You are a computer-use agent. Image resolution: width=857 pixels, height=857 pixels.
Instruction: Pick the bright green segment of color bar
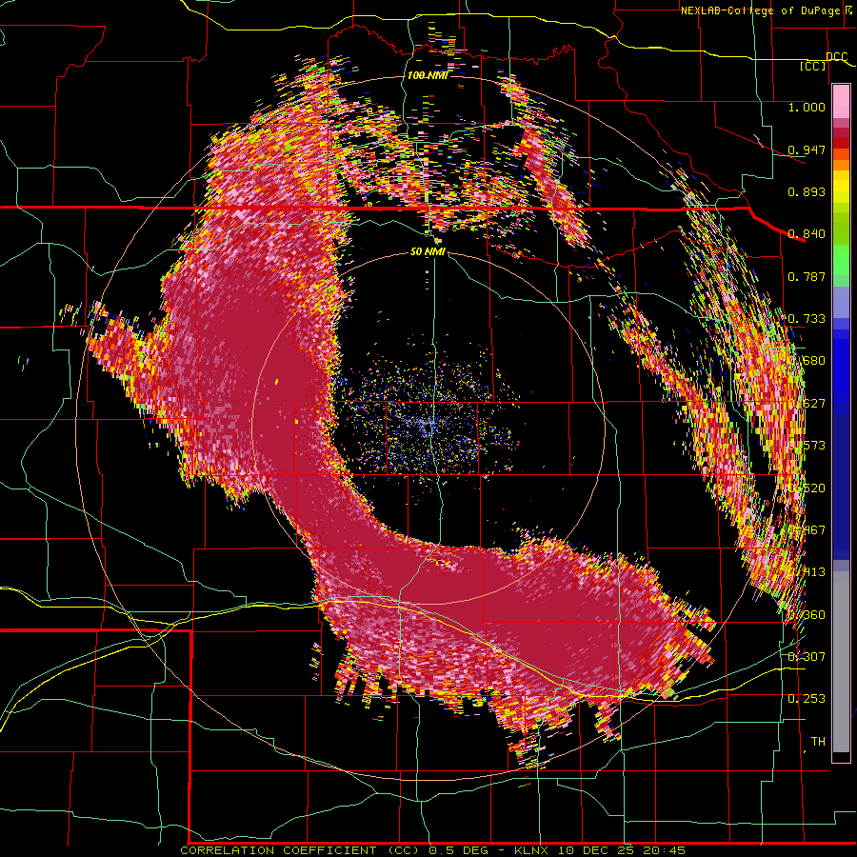841,260
